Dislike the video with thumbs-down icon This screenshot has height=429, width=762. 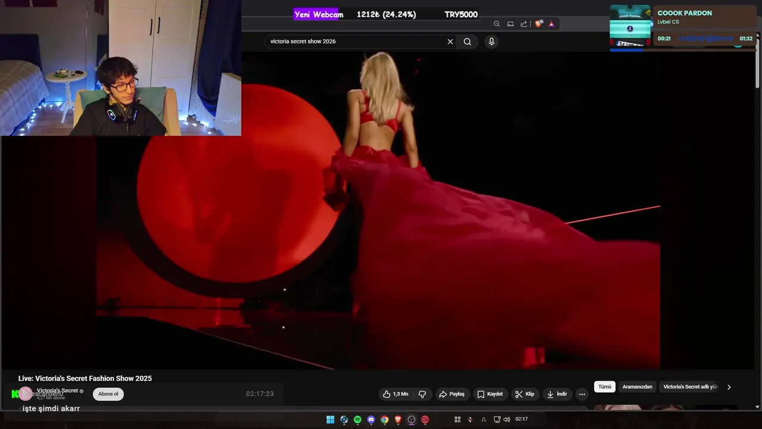(x=422, y=394)
